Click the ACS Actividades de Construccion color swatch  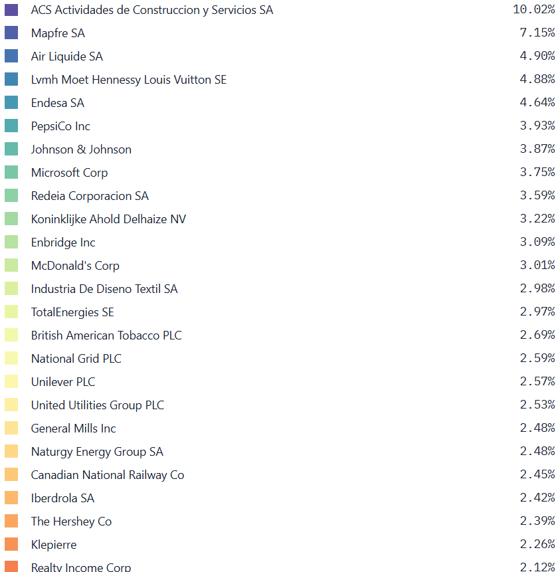11,10
